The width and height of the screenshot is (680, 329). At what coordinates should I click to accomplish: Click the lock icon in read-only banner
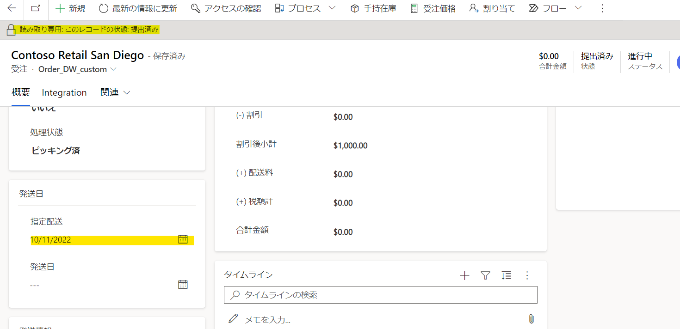click(11, 30)
